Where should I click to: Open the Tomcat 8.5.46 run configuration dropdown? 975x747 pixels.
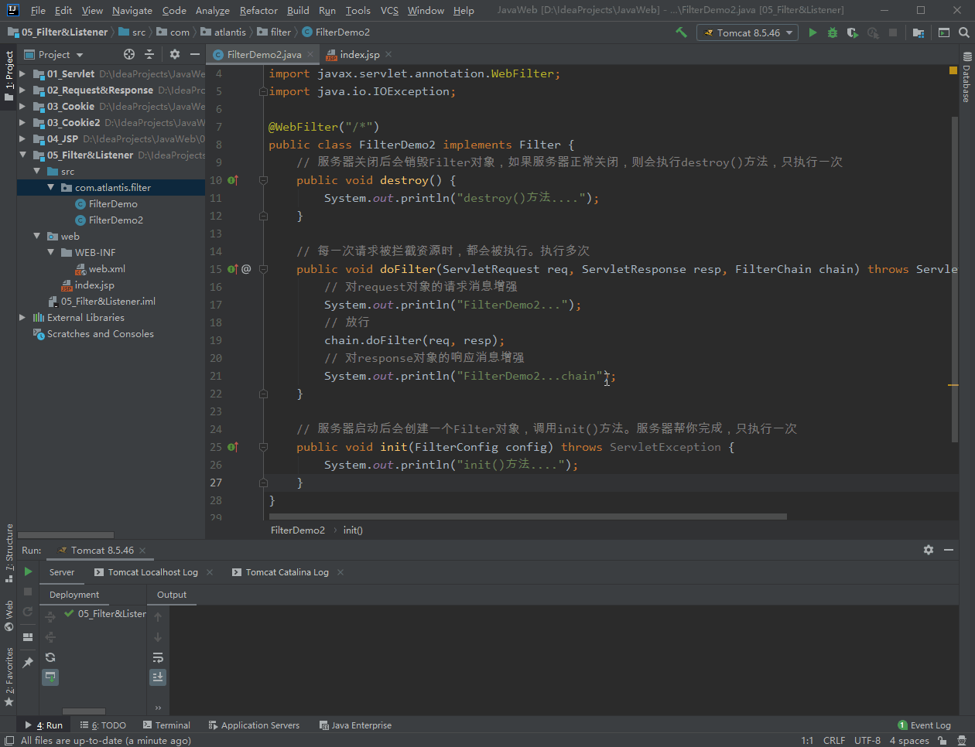coord(747,32)
